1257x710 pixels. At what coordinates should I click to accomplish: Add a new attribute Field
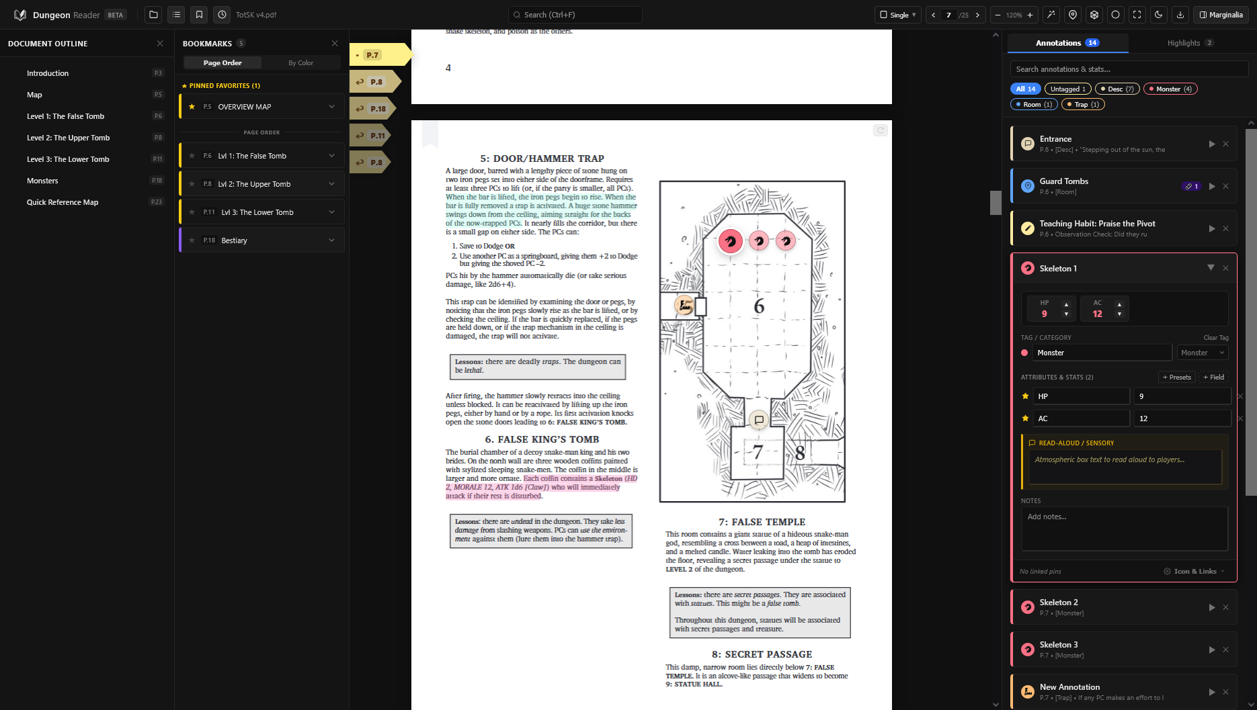1214,377
